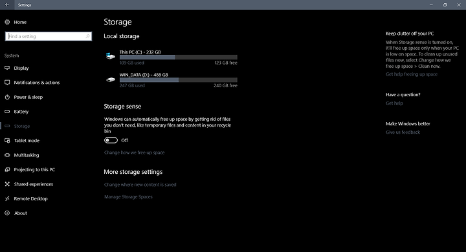Click the back arrow in title bar

click(7, 5)
